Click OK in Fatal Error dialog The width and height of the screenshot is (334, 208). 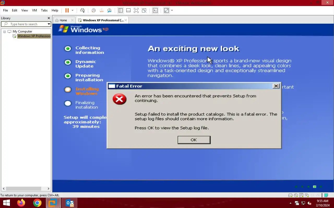(194, 140)
